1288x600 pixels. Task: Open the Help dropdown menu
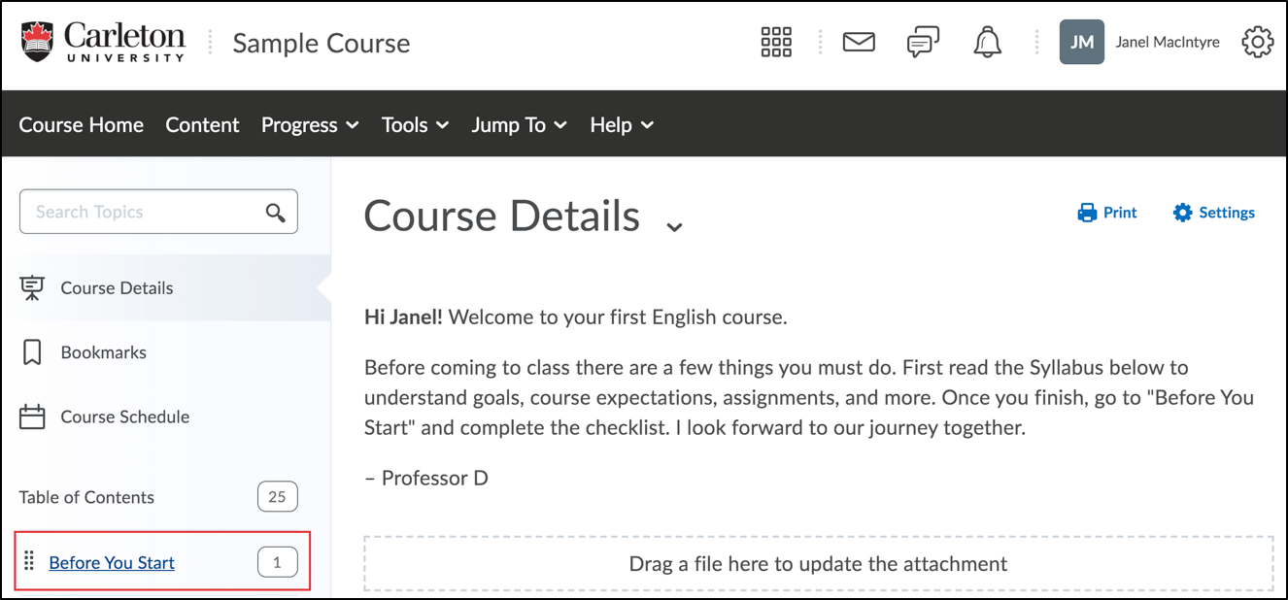click(x=622, y=125)
